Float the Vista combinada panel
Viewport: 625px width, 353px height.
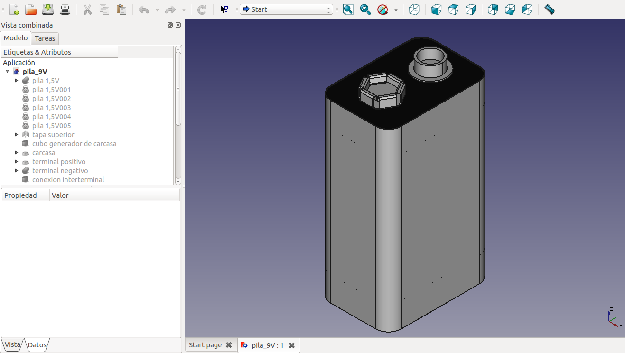tap(170, 25)
